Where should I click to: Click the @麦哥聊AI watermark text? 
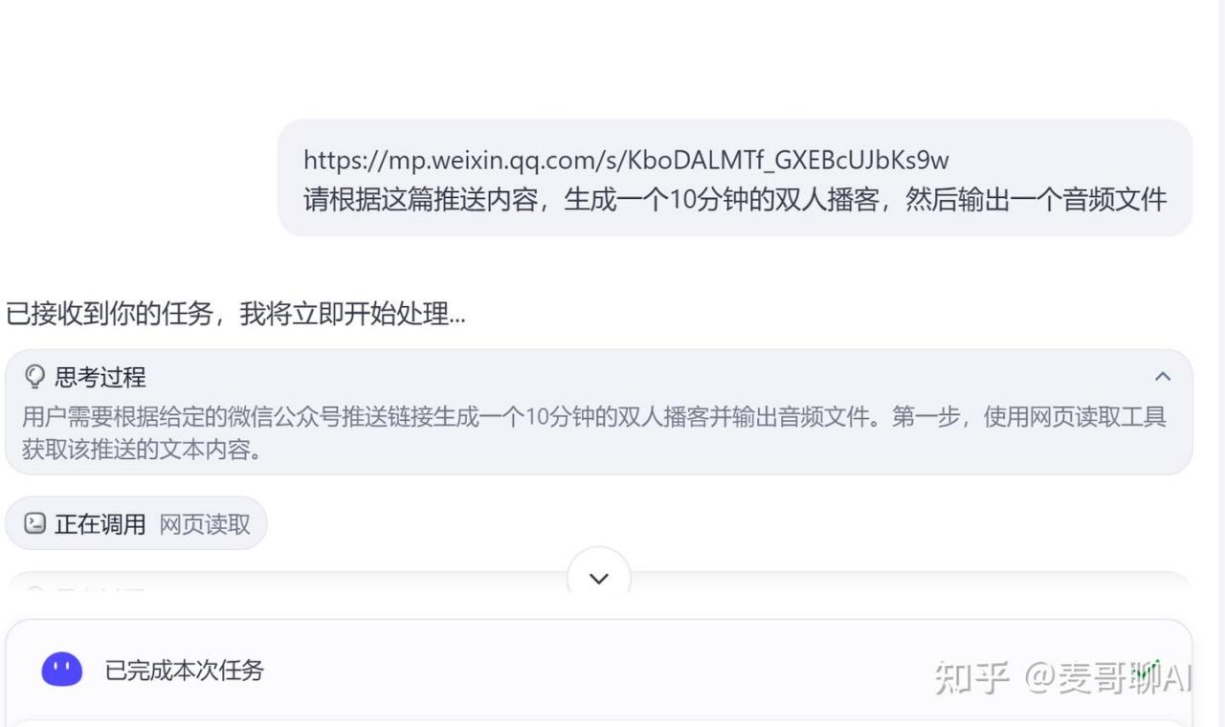pyautogui.click(x=1108, y=677)
